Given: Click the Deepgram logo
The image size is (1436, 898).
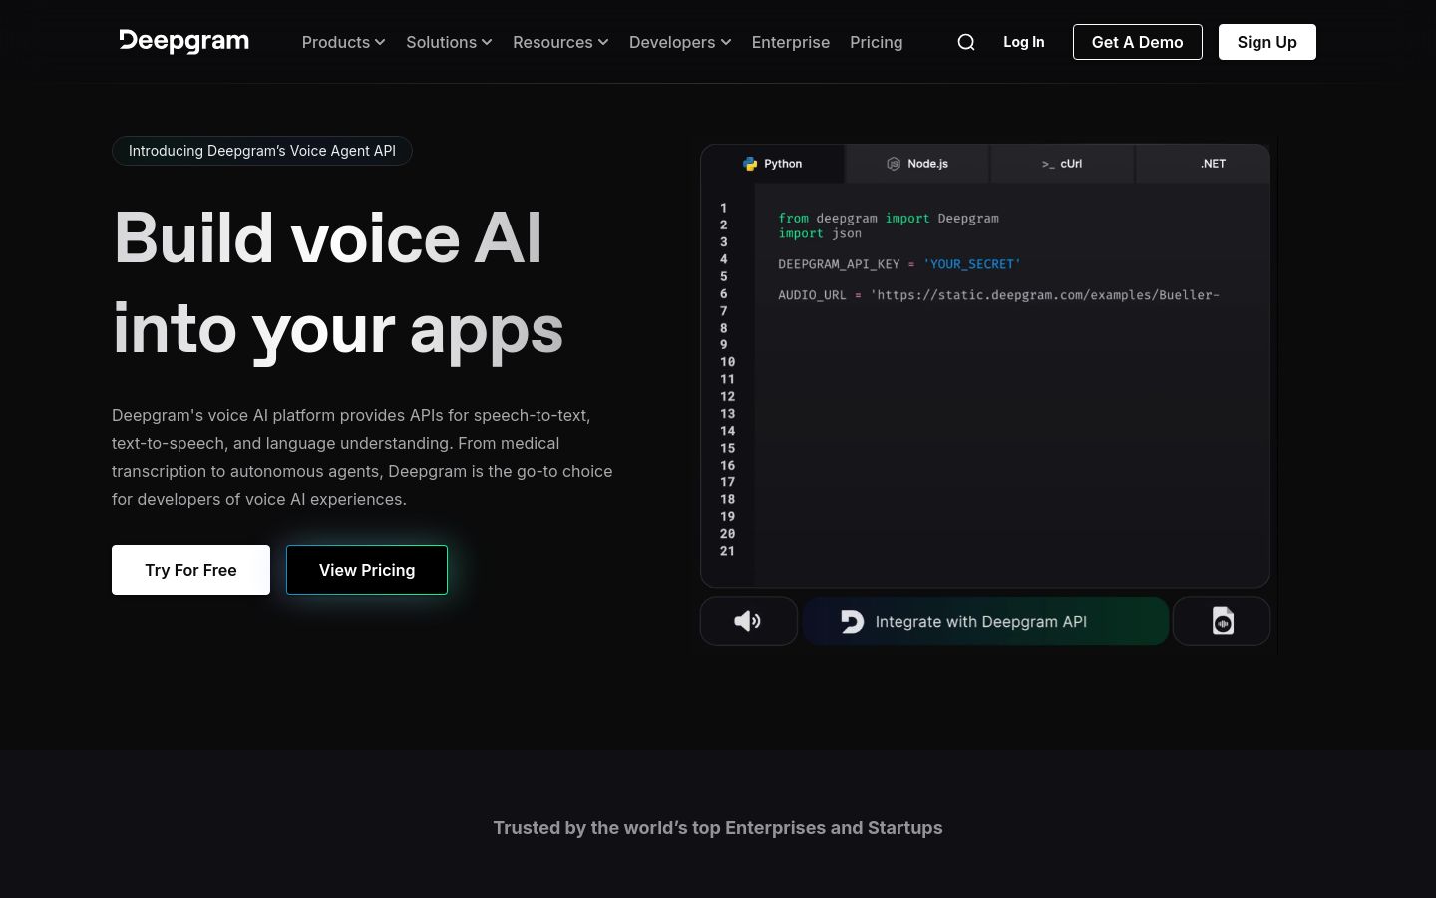Looking at the screenshot, I should 183,41.
